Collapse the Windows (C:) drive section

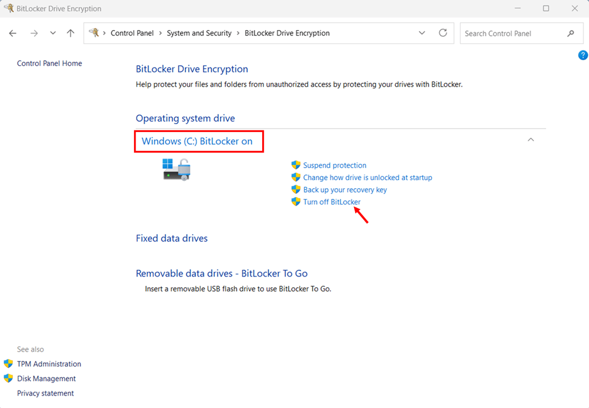(x=531, y=140)
